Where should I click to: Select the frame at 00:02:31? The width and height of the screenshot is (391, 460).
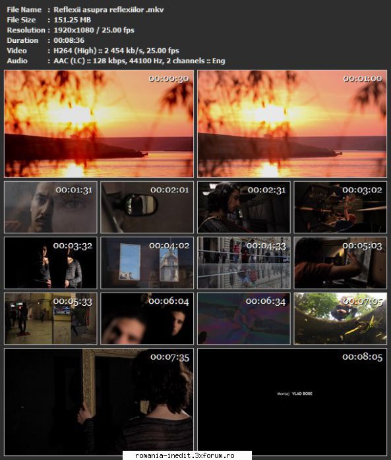coord(244,207)
